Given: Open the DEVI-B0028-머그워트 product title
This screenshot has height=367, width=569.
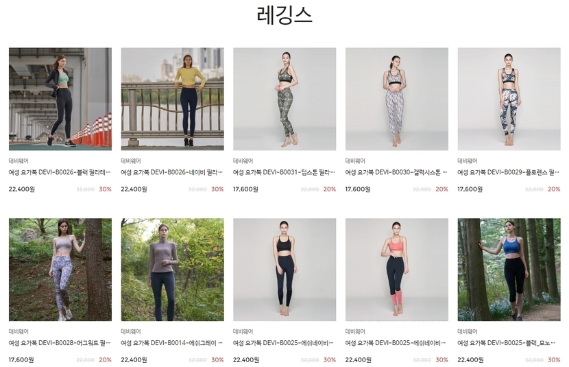Looking at the screenshot, I should coord(60,343).
